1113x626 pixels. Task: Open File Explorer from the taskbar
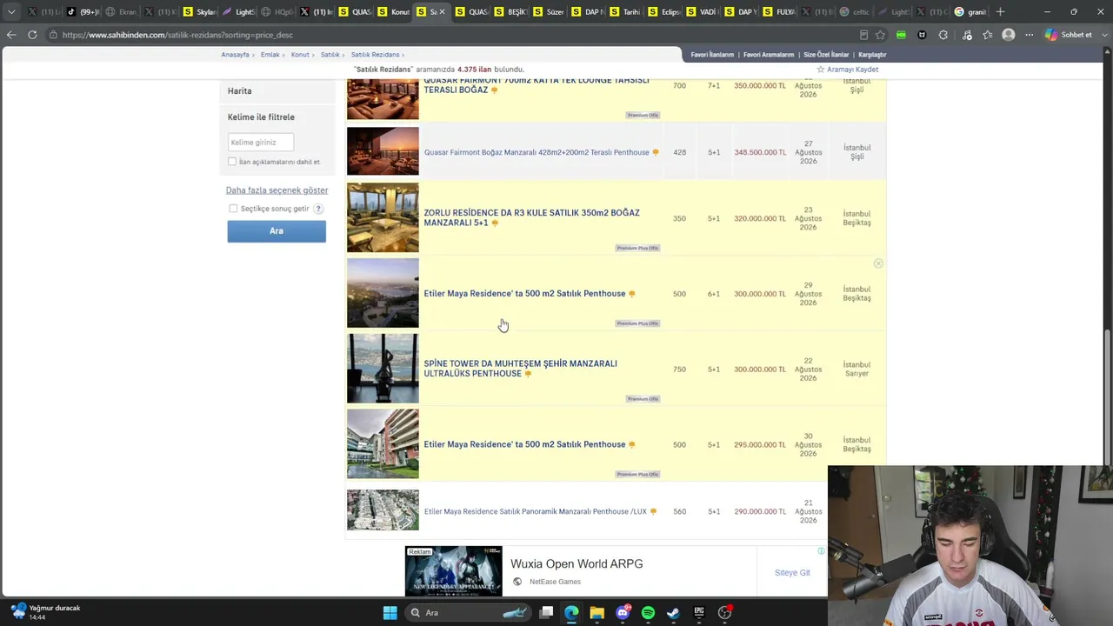596,613
